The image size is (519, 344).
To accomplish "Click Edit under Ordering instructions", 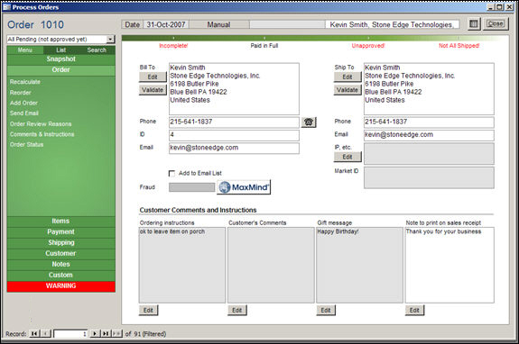I will pyautogui.click(x=148, y=310).
